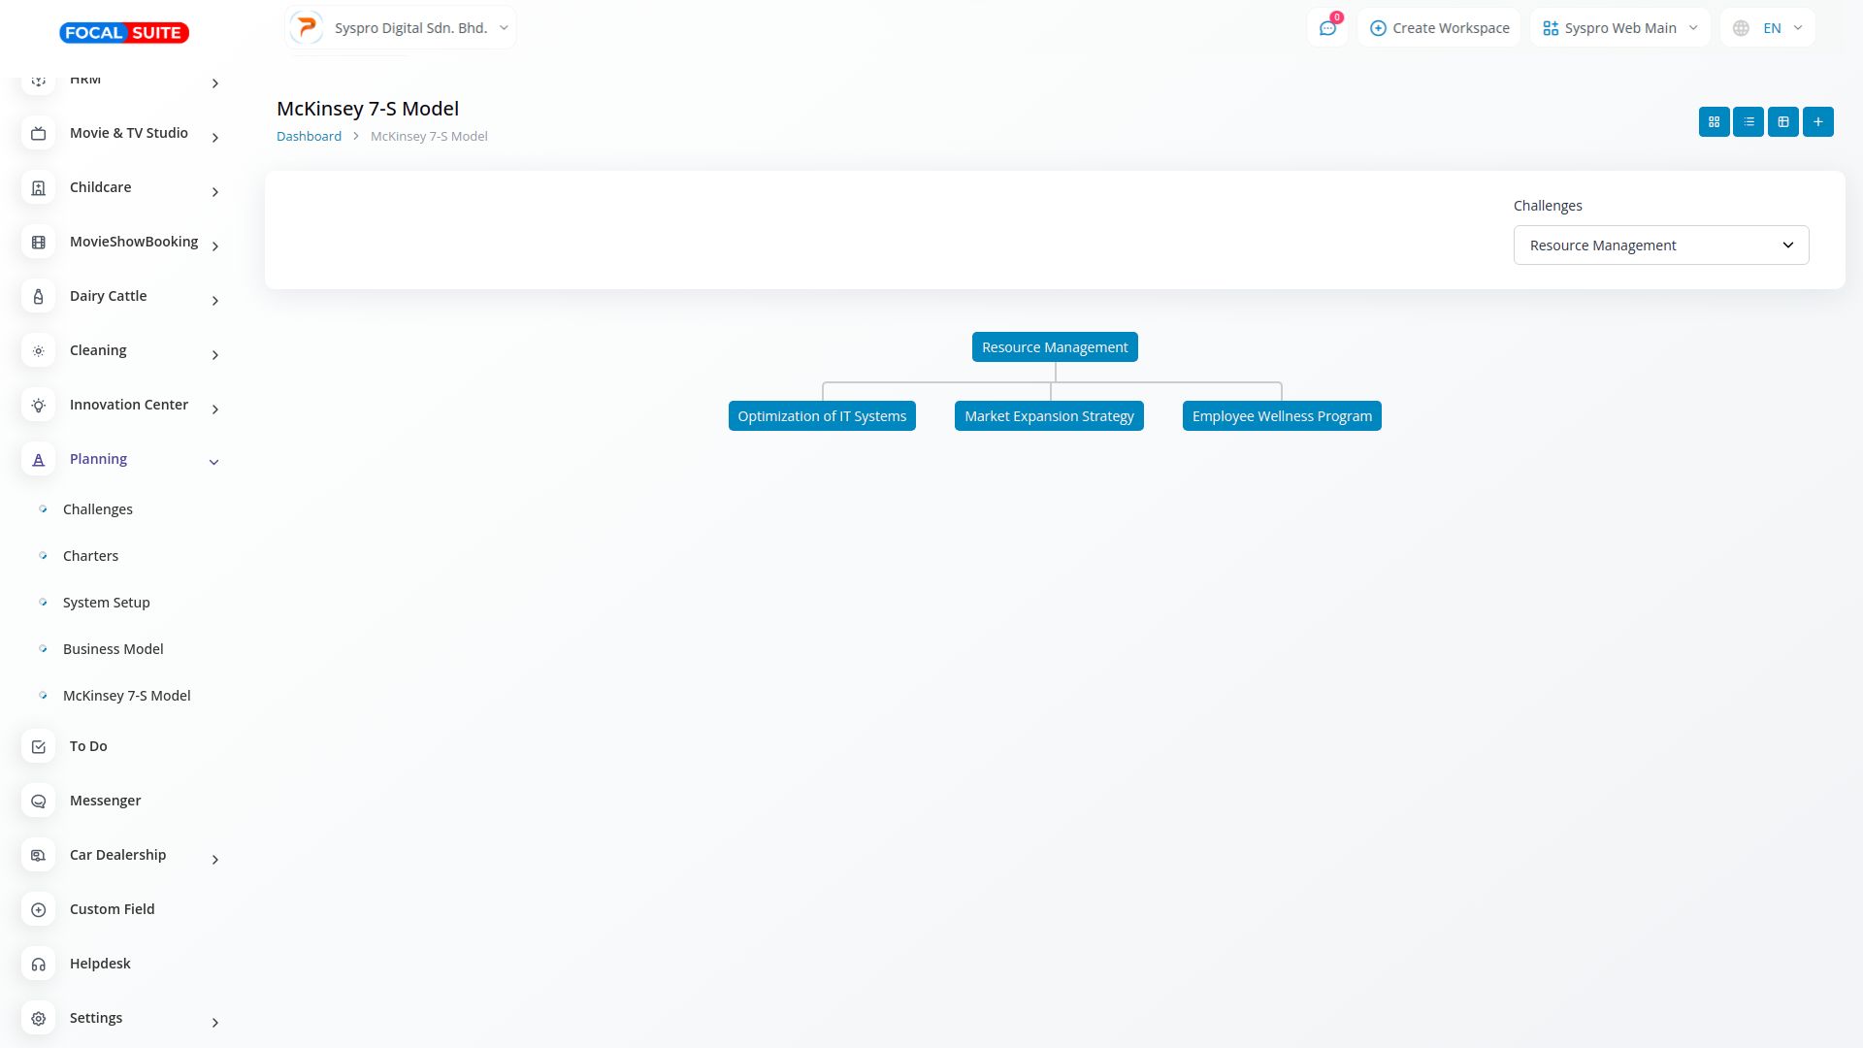Open the Challenges dropdown showing Resource Management
Image resolution: width=1863 pixels, height=1048 pixels.
point(1660,246)
